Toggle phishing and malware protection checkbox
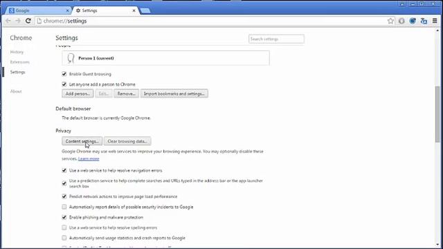 pyautogui.click(x=64, y=217)
